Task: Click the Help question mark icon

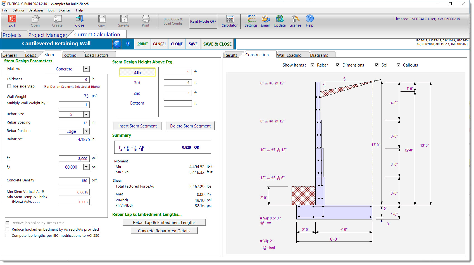Action: pos(309,18)
